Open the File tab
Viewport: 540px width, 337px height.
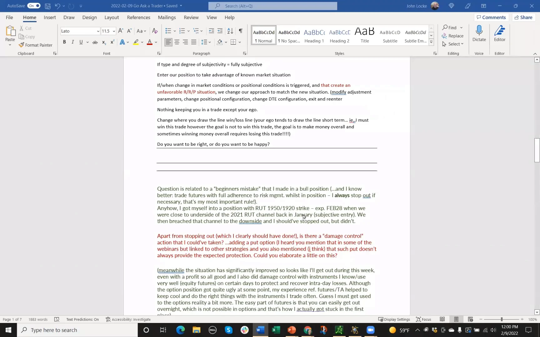tap(9, 17)
